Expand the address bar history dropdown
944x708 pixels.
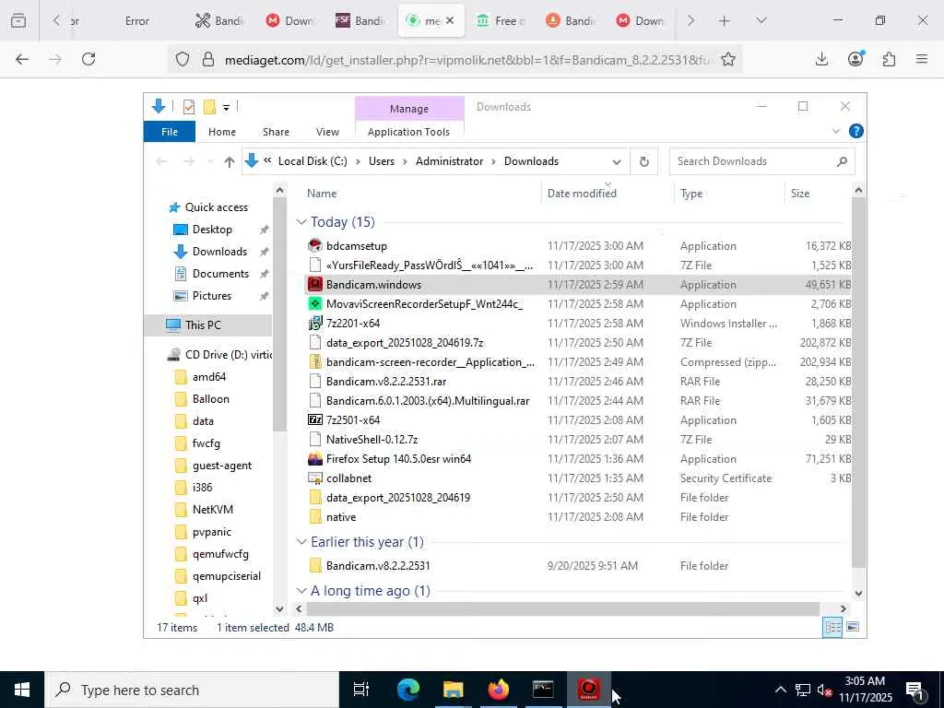coord(617,162)
